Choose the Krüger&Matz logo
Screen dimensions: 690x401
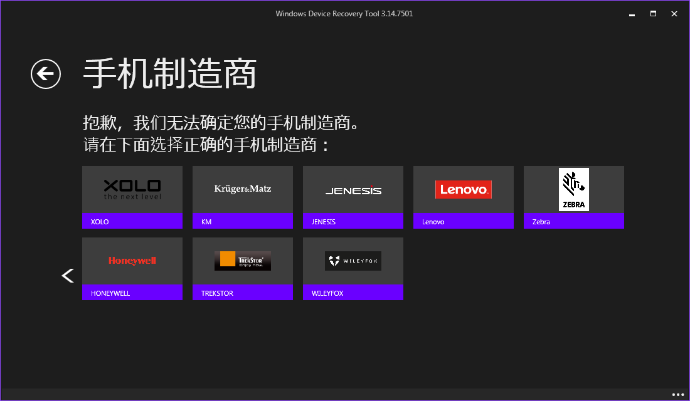pyautogui.click(x=243, y=189)
